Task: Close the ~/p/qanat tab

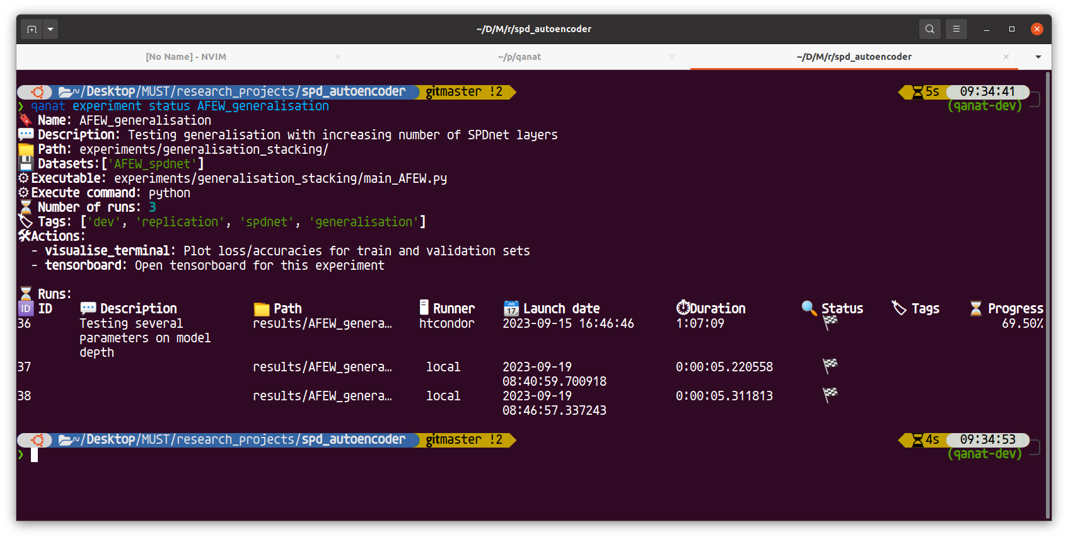Action: coord(672,57)
